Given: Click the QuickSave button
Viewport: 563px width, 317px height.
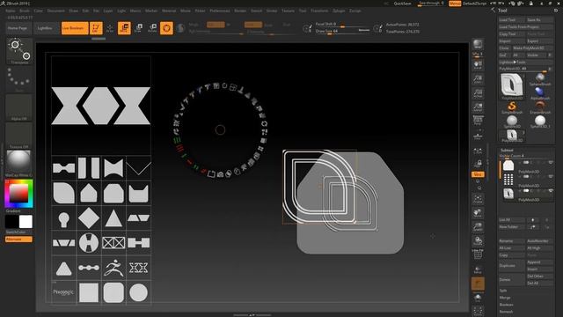Looking at the screenshot, I should pos(403,4).
